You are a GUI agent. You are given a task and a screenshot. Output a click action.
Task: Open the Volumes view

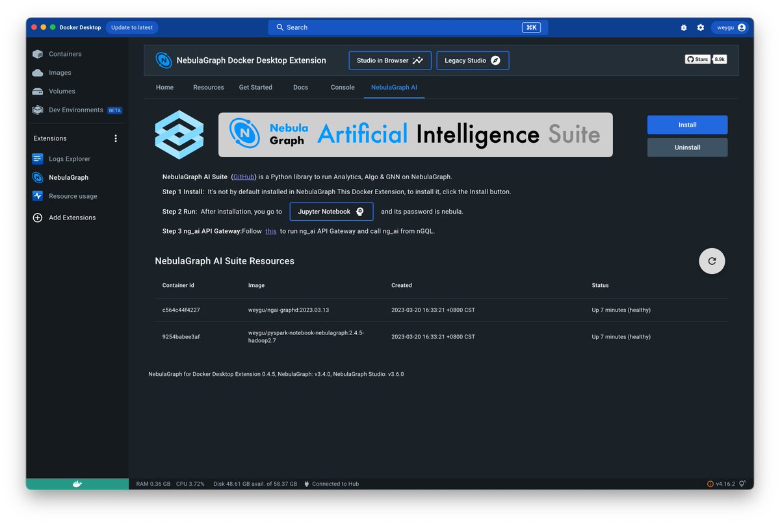(x=63, y=91)
